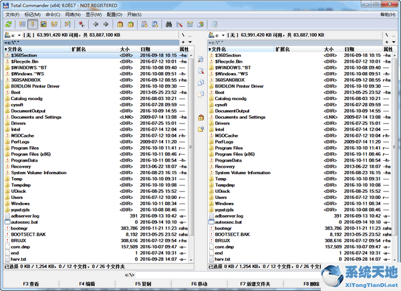Go back with the left arrow icon
The image size is (401, 291).
96,24
